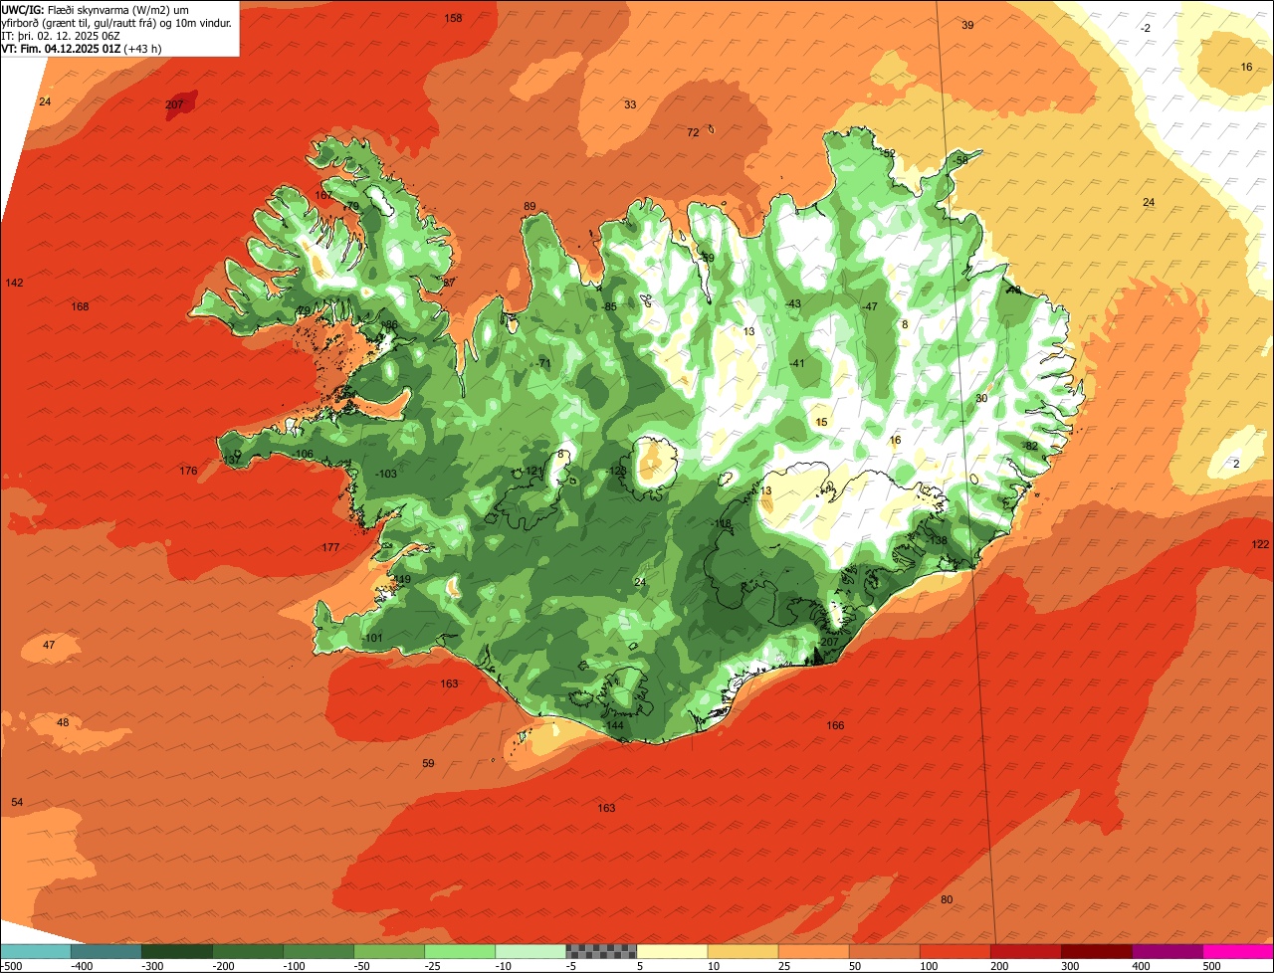Pick the pale green -10 legend swatch

pyautogui.click(x=531, y=950)
